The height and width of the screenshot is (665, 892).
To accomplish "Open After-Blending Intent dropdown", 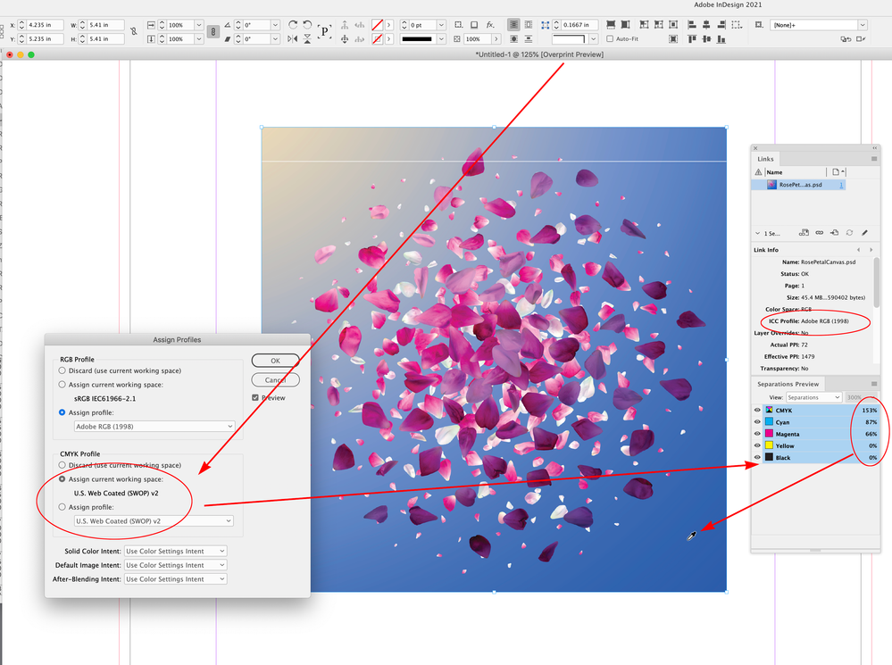I will click(176, 579).
